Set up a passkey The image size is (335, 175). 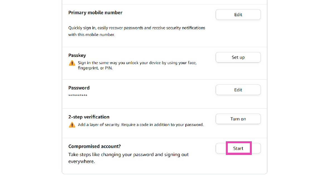pyautogui.click(x=238, y=57)
